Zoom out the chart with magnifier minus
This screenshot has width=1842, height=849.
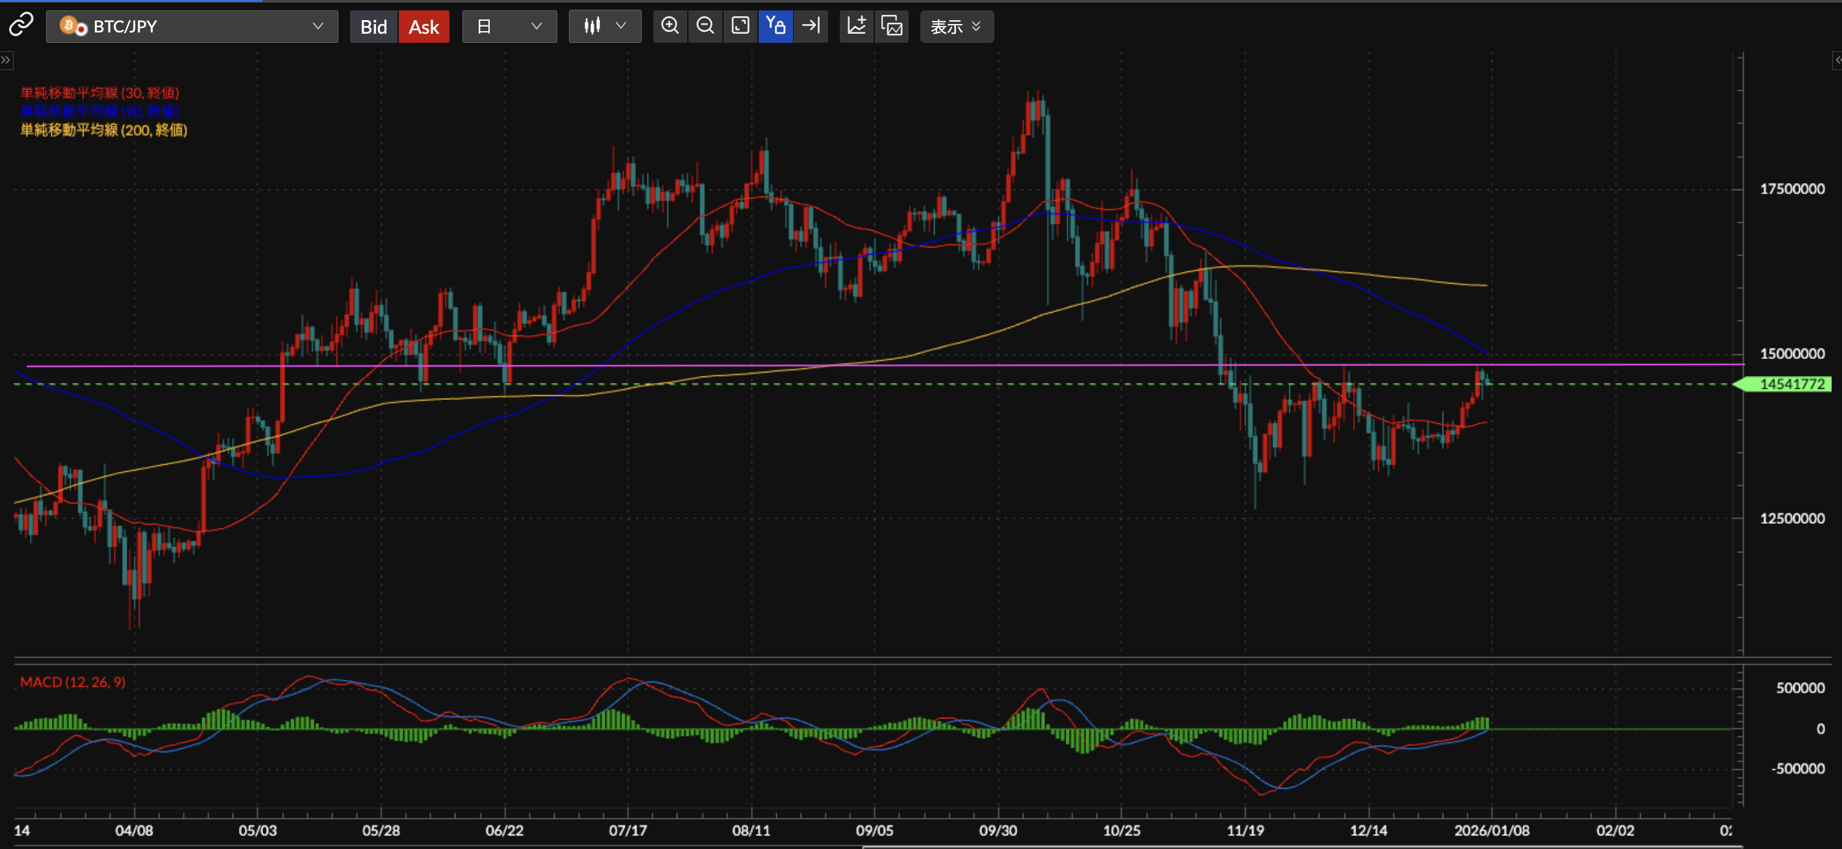click(705, 27)
